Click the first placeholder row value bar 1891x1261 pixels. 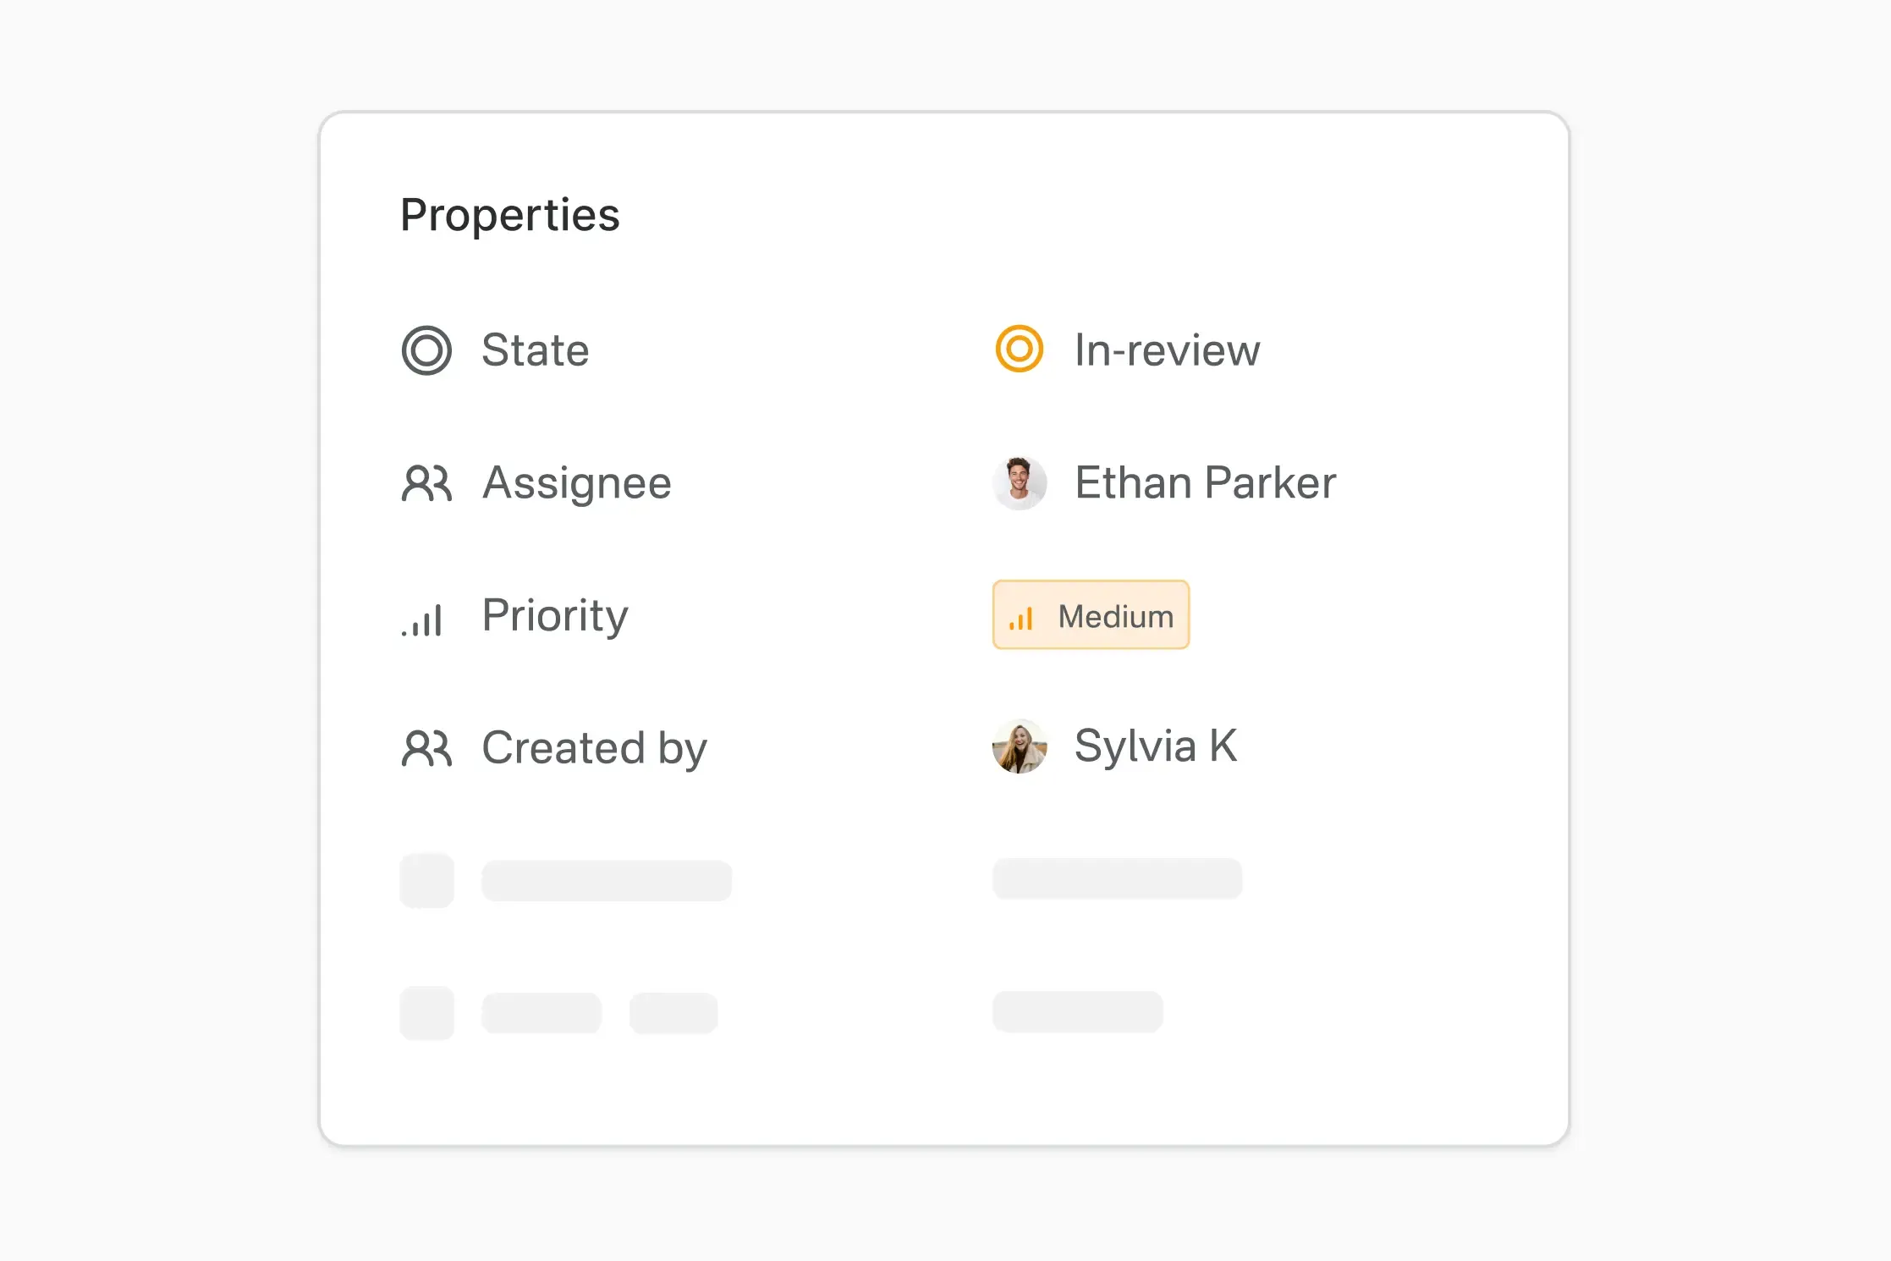tap(1117, 878)
